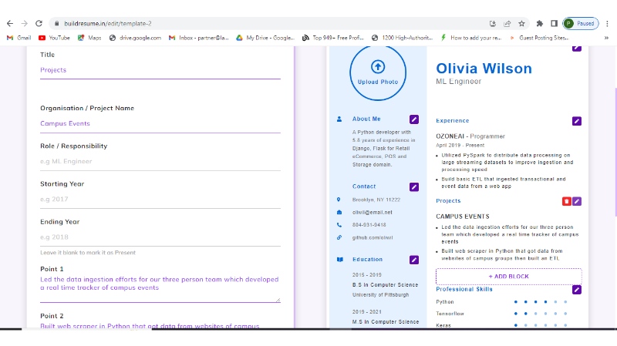This screenshot has height=346, width=617.
Task: Click the edit pencil beside About Me
Action: click(414, 119)
